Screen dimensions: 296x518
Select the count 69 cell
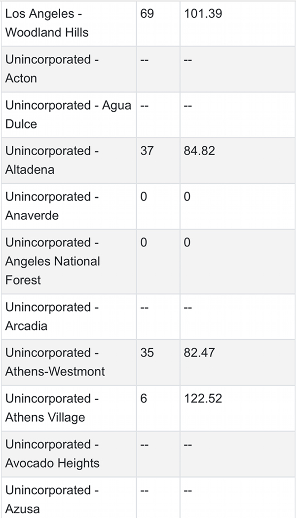[147, 13]
